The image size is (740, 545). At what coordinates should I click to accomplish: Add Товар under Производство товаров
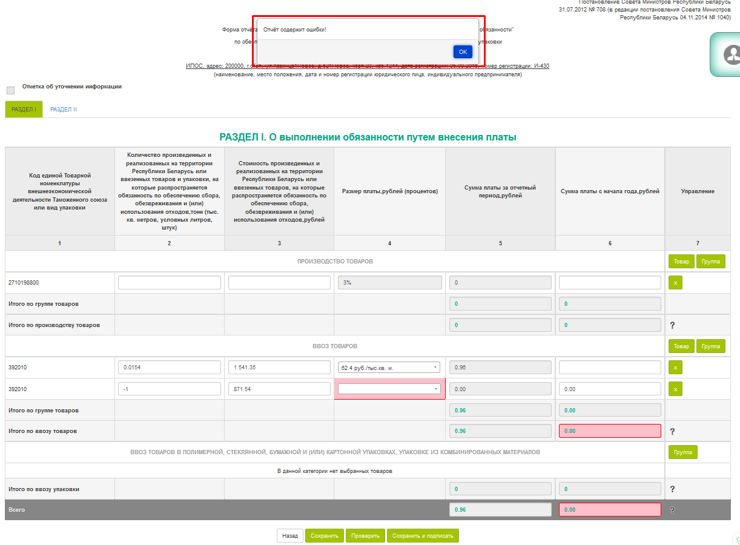[681, 262]
